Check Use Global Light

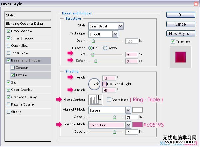tap(104, 84)
